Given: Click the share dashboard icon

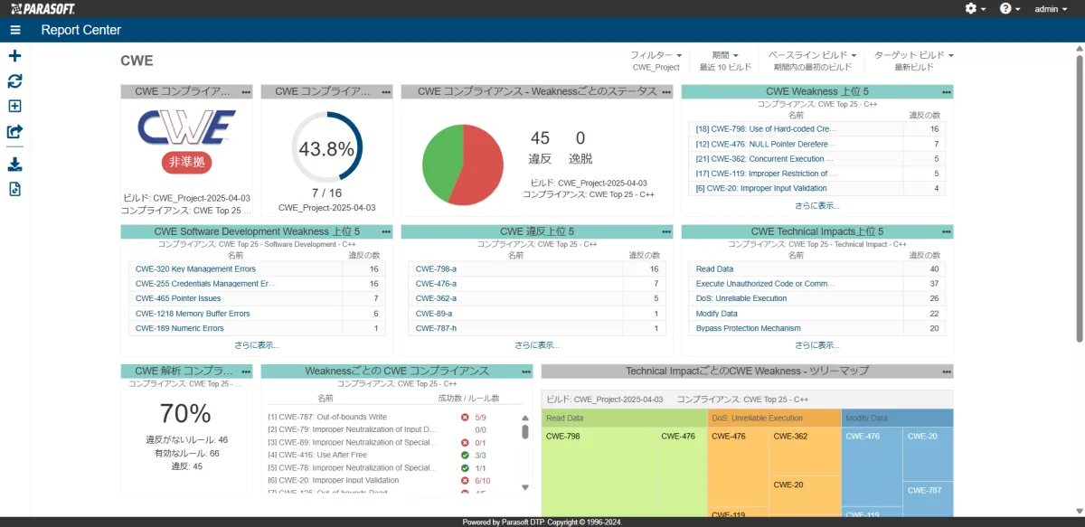Looking at the screenshot, I should pos(14,132).
